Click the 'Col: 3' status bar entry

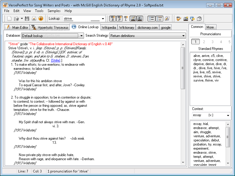point(37,171)
